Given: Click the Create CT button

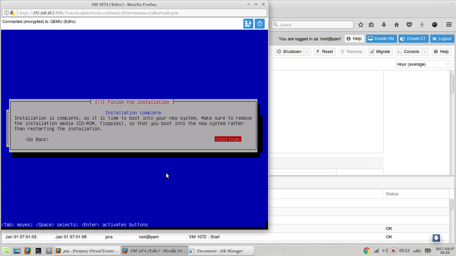Looking at the screenshot, I should click(x=413, y=39).
